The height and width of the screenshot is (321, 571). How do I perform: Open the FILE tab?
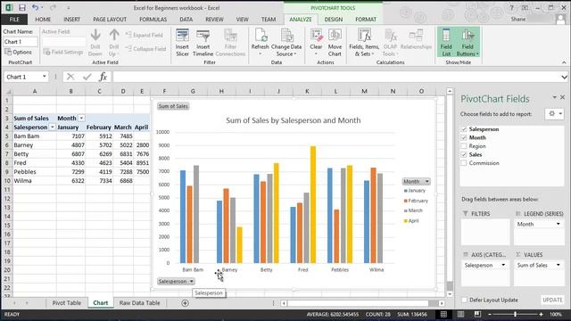[14, 20]
